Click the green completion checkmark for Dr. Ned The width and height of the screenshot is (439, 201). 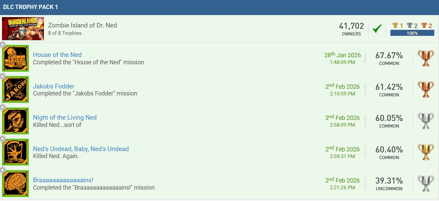tap(377, 29)
